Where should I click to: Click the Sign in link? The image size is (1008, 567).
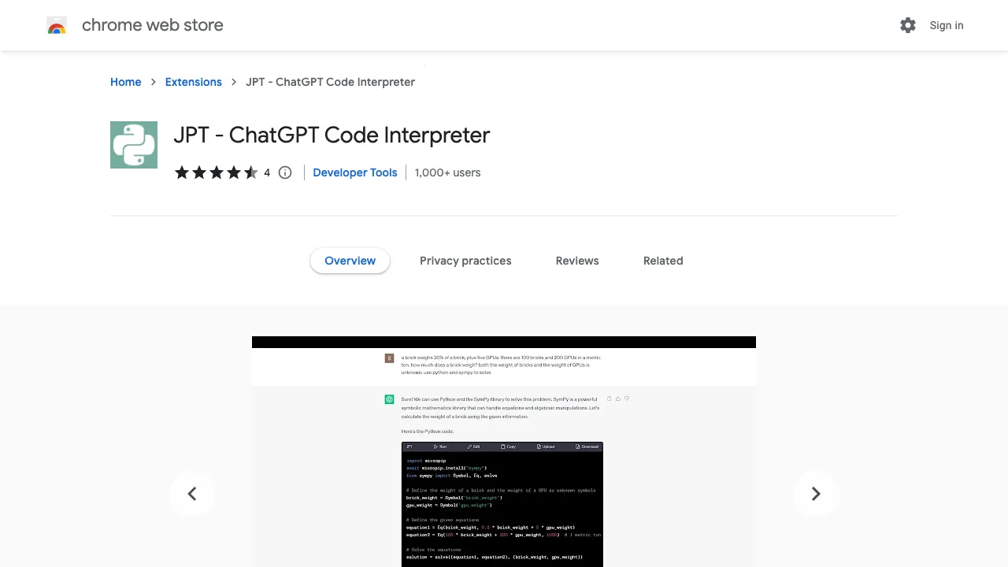[x=946, y=25]
